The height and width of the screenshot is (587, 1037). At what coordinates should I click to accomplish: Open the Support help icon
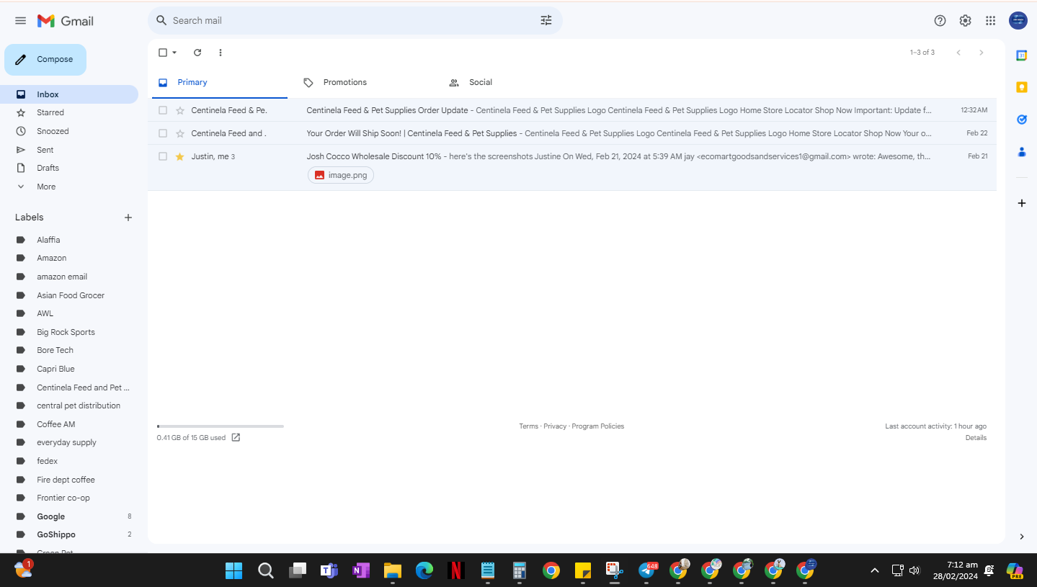940,21
